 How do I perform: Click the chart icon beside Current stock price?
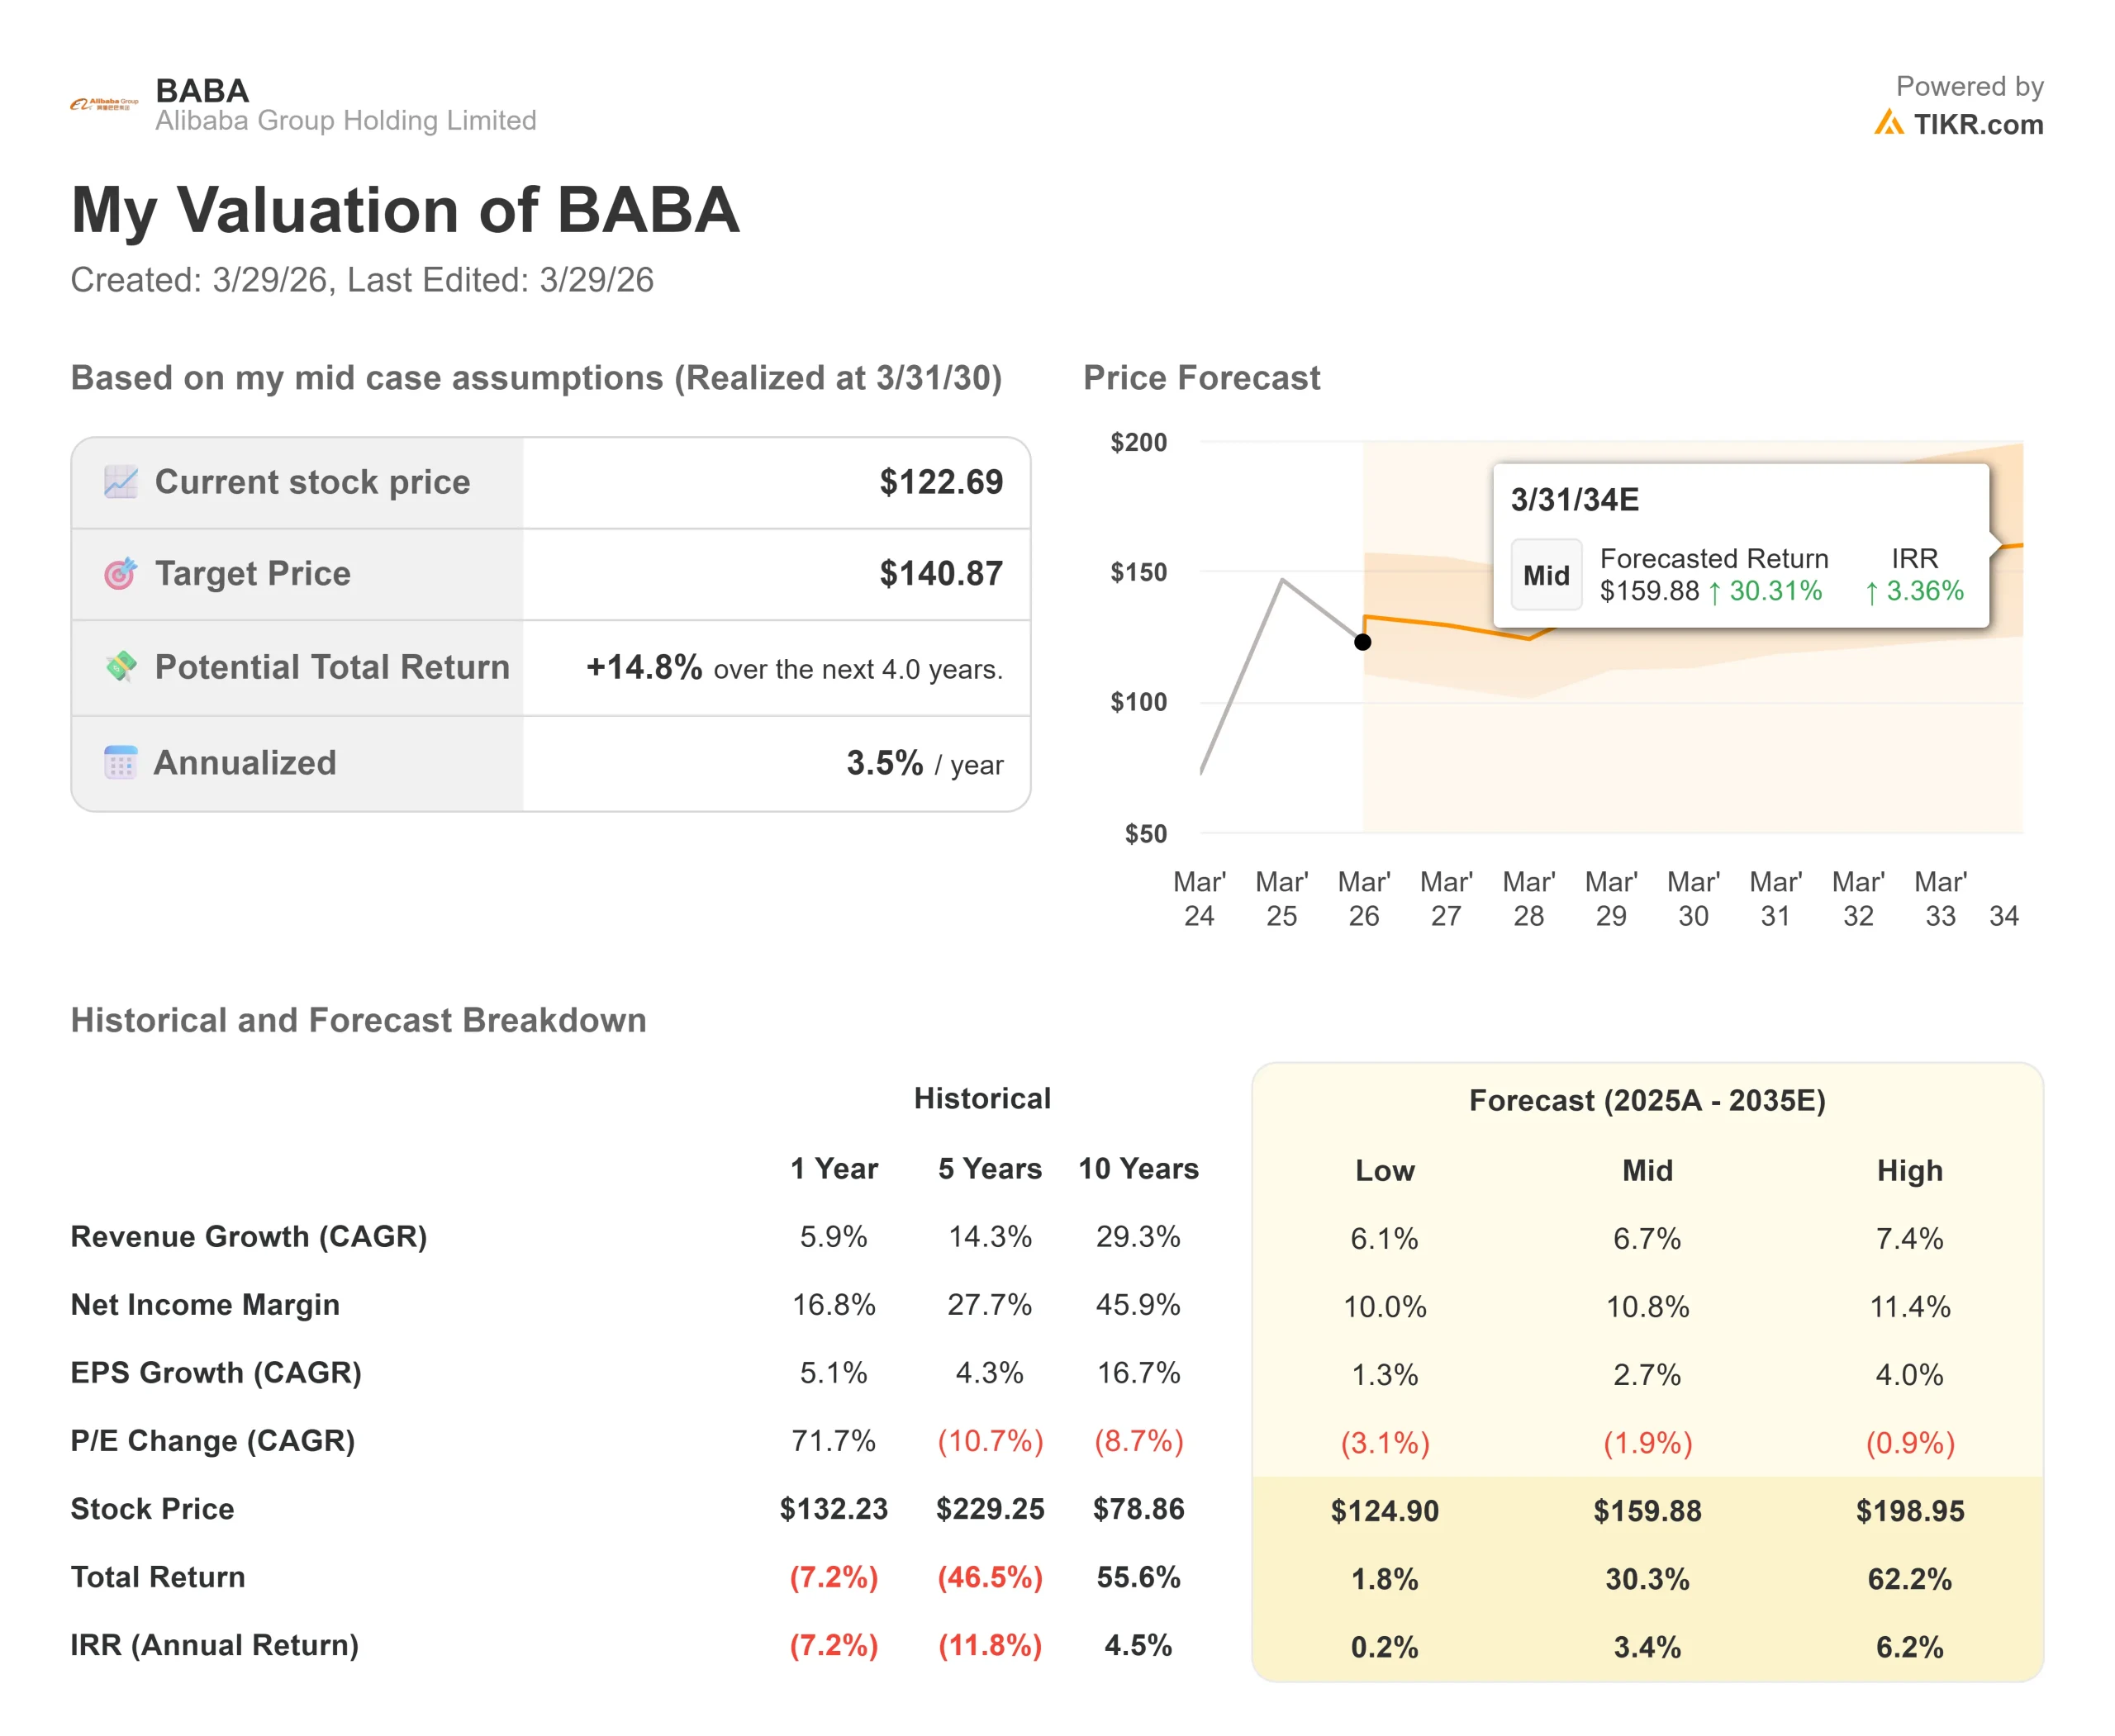121,482
